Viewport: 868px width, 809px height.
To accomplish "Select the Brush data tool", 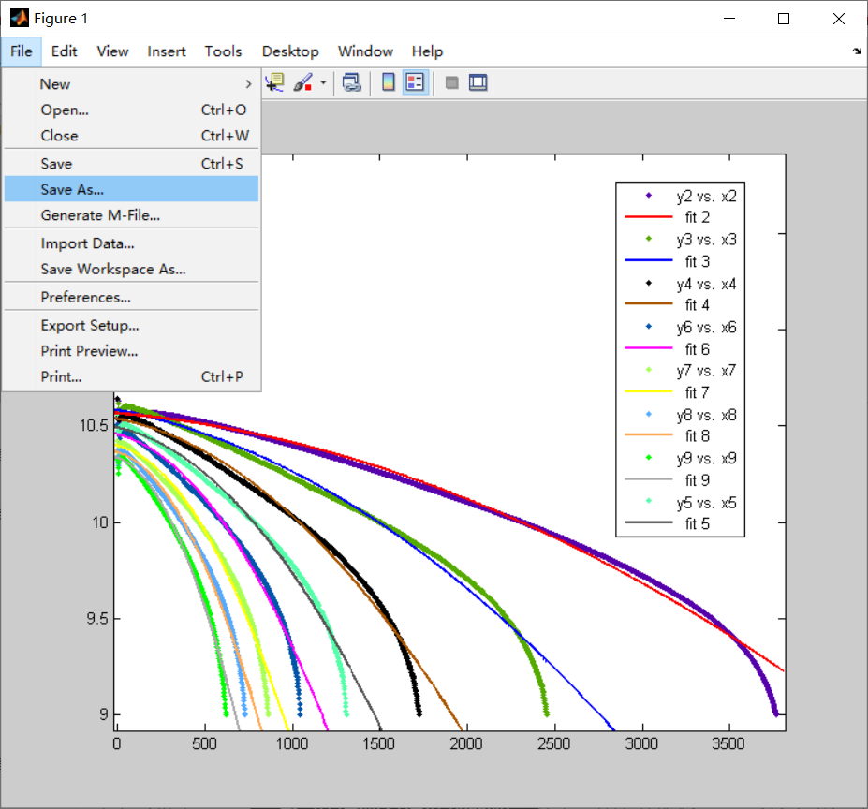I will point(302,82).
